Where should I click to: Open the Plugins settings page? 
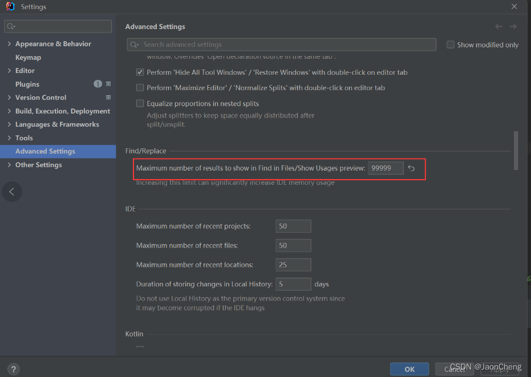click(27, 84)
